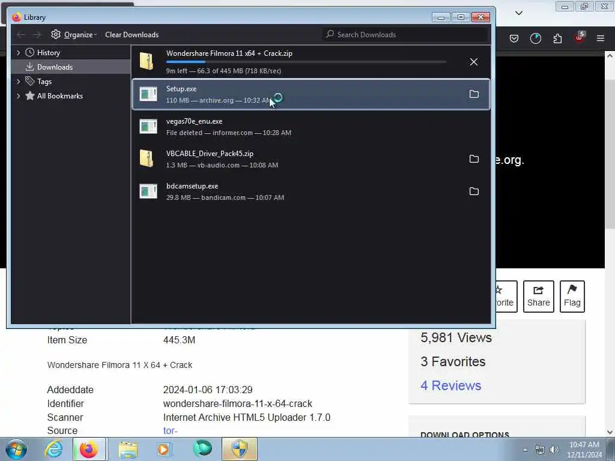Viewport: 615px width, 461px height.
Task: Select the VBCABLE_Driver_Pack45.zip file name
Action: (x=210, y=154)
